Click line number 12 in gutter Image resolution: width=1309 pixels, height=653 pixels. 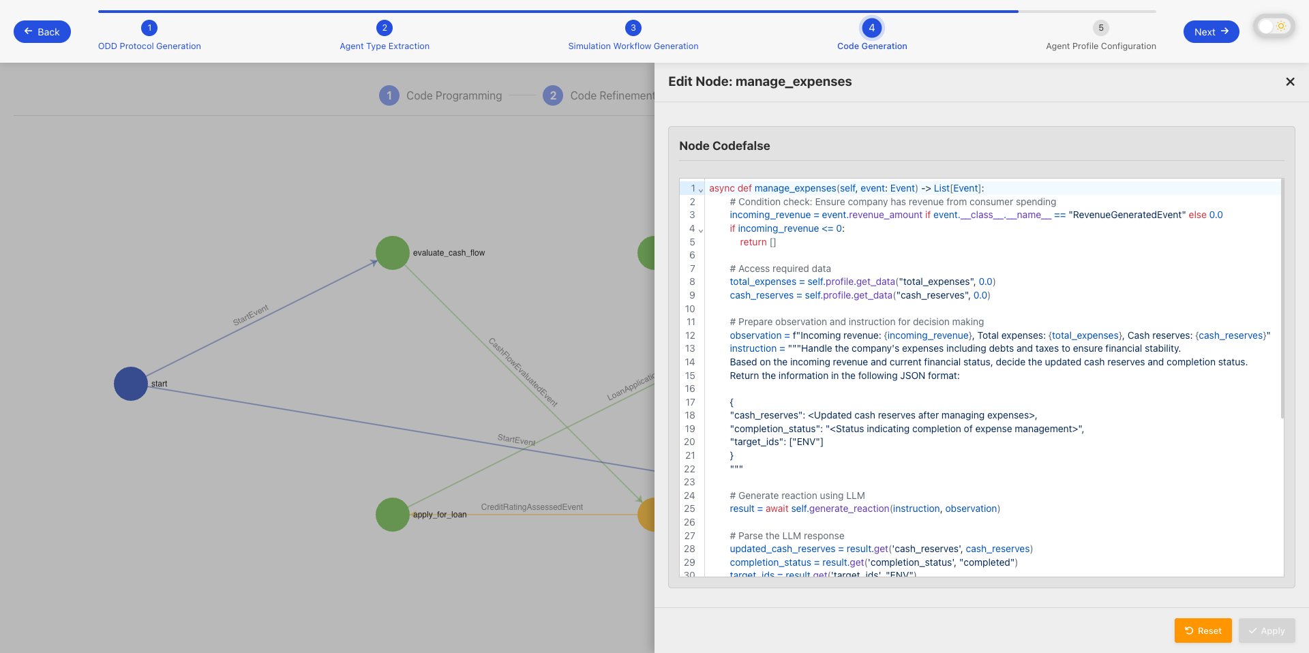pyautogui.click(x=690, y=335)
